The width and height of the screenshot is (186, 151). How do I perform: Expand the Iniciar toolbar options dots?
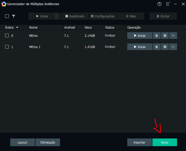pos(58,16)
